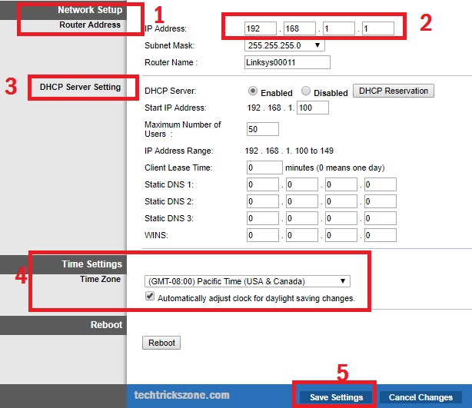
Task: Click Cancel Changes button
Action: click(x=420, y=397)
